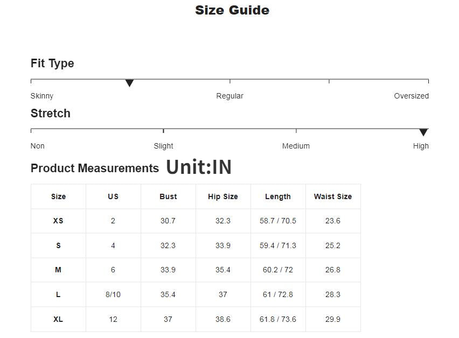
Task: Click the Fit Type slider triangle marker
Action: [129, 83]
